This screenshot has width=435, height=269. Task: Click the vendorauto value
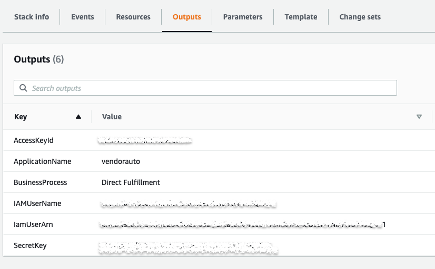pyautogui.click(x=121, y=161)
